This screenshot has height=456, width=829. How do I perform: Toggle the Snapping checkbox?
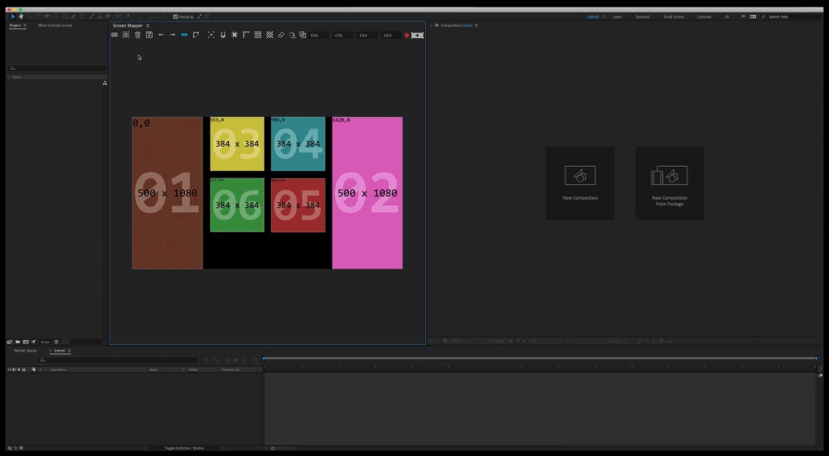click(x=176, y=17)
